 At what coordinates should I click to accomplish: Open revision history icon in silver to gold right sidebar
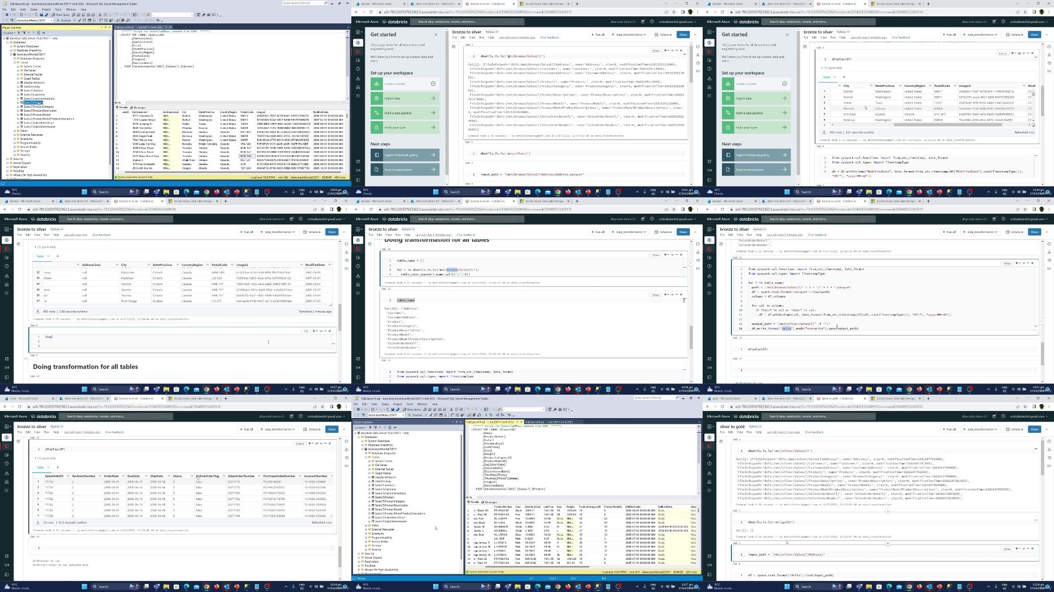[1049, 458]
